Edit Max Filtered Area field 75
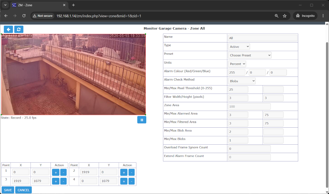The image size is (329, 194). click(x=273, y=123)
